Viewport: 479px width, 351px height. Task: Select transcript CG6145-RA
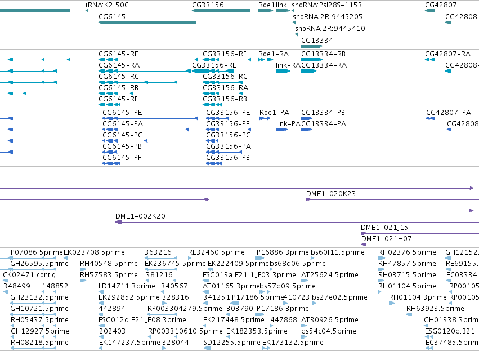tap(145, 71)
